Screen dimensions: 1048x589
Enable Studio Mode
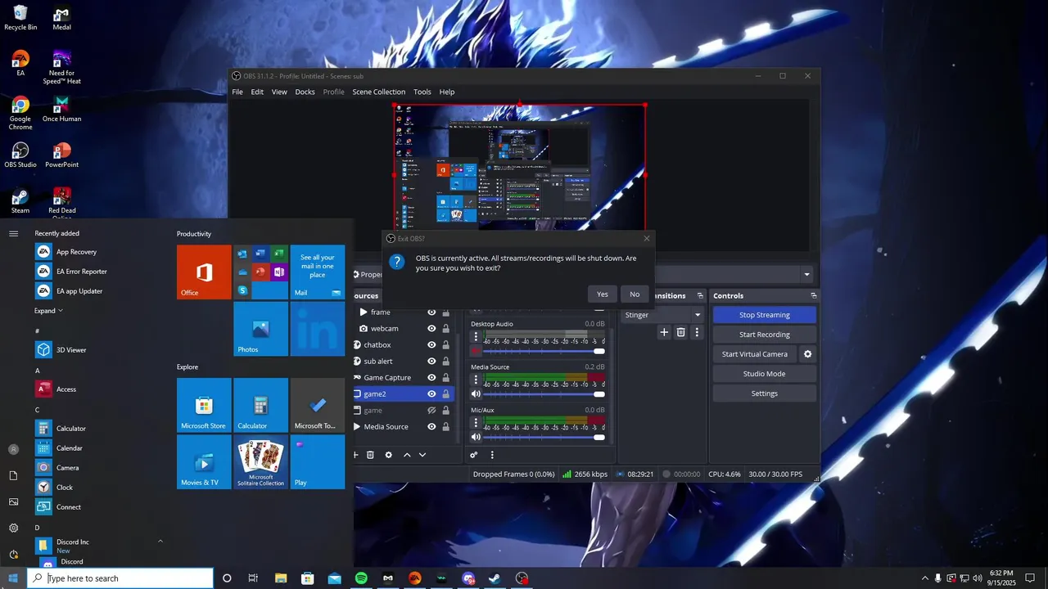765,374
